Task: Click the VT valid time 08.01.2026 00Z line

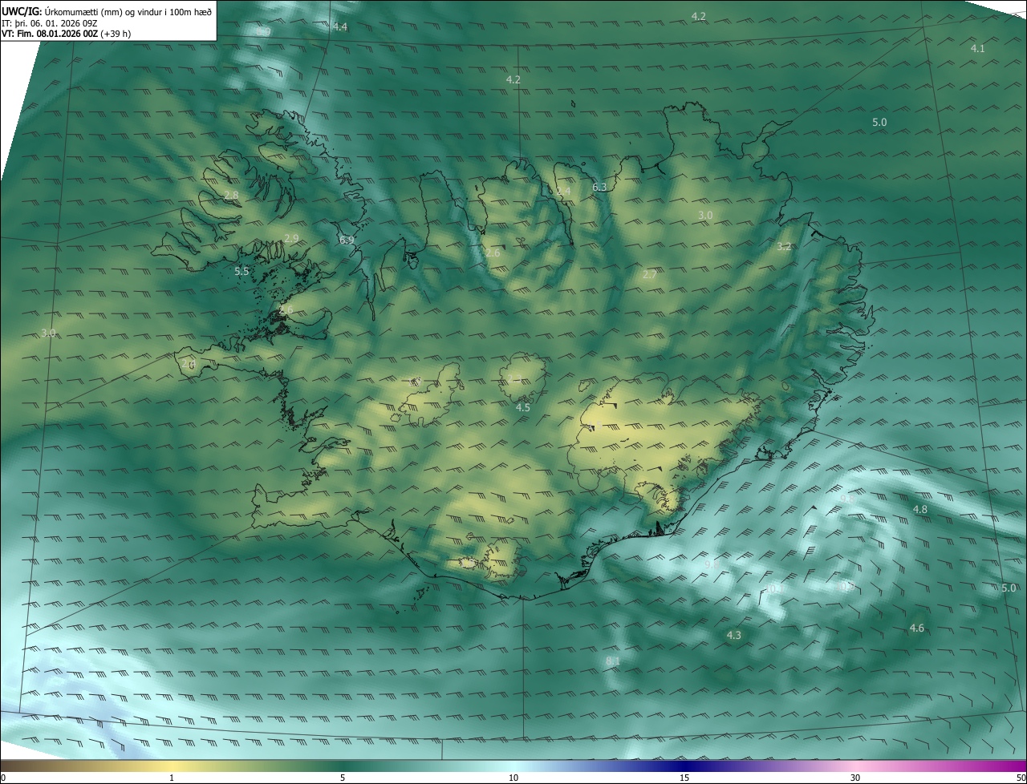Action: [x=67, y=34]
